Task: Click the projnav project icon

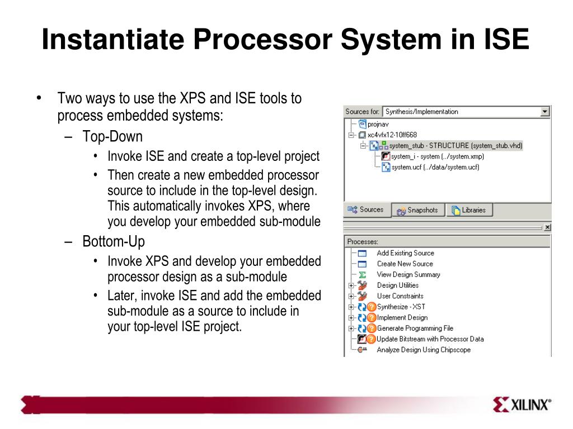Action: pyautogui.click(x=362, y=124)
